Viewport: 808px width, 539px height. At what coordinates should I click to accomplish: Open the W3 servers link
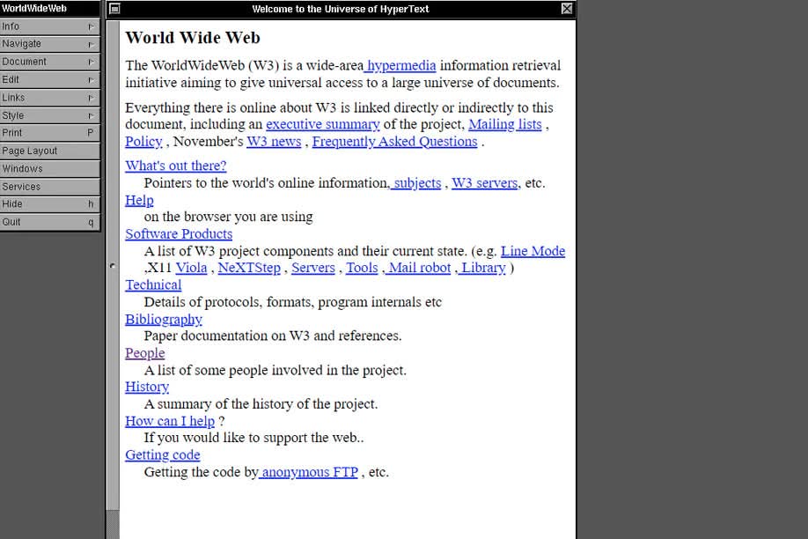click(485, 183)
